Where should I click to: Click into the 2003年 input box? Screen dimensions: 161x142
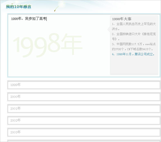point(84,132)
